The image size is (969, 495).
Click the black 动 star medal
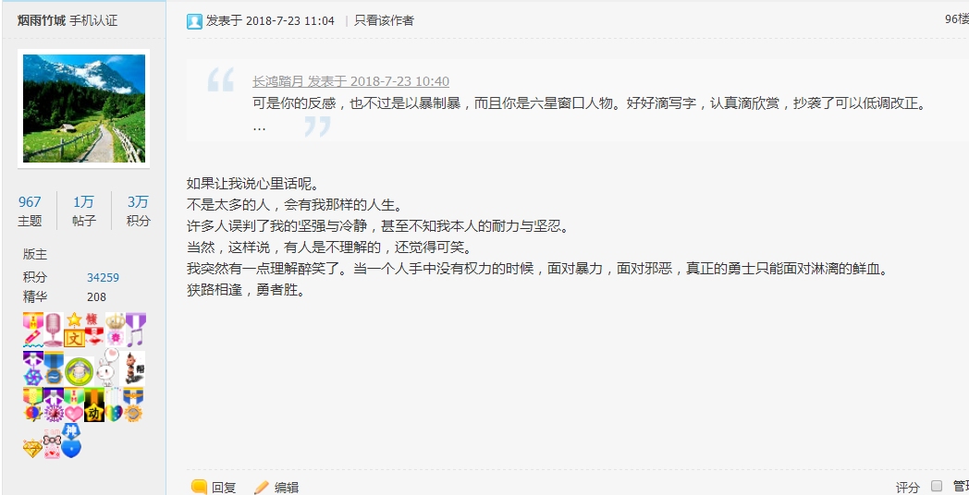point(94,404)
